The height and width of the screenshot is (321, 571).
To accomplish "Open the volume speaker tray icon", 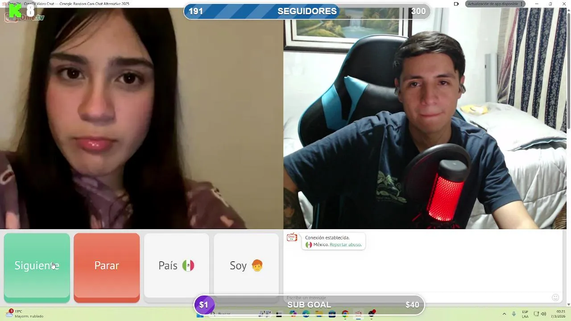I will pos(543,314).
